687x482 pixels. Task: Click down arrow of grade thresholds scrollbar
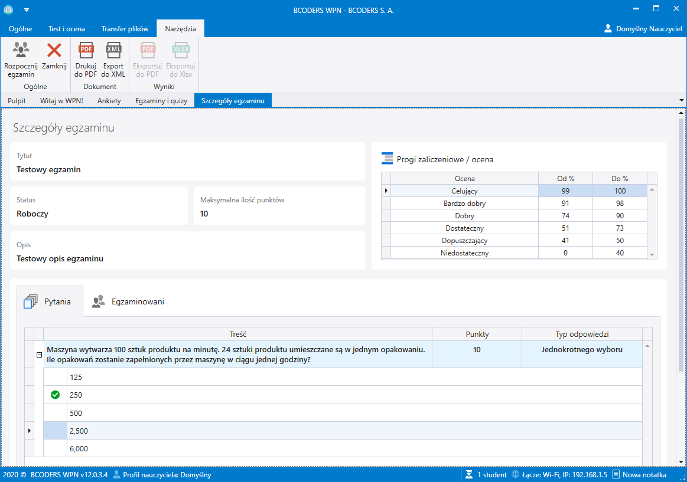pos(652,254)
